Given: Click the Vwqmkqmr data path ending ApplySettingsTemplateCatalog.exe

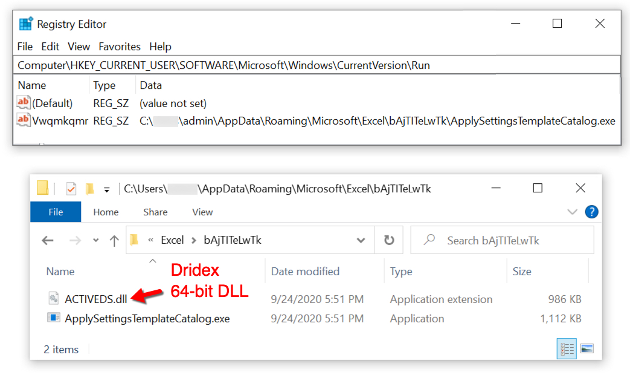Looking at the screenshot, I should point(378,121).
